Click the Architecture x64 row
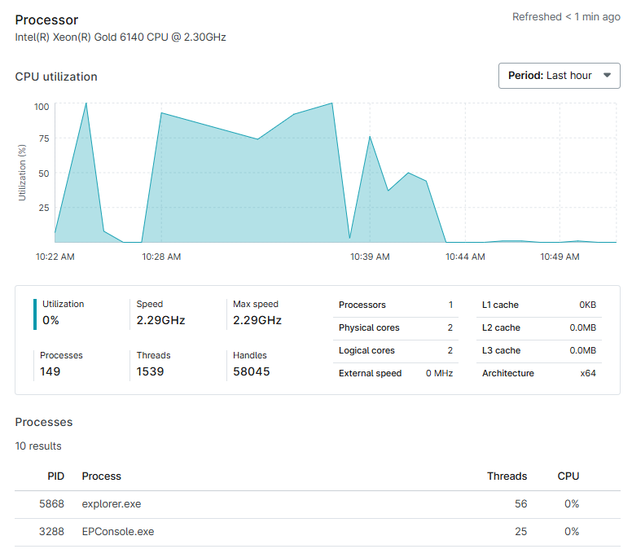Viewport: 632px width, 549px height. (x=538, y=373)
